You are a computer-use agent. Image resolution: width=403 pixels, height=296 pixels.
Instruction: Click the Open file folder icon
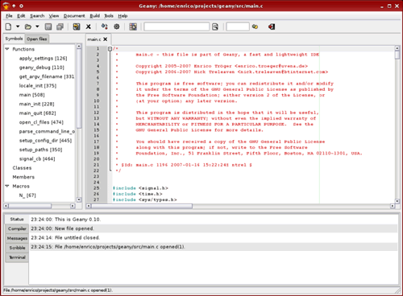pyautogui.click(x=28, y=27)
